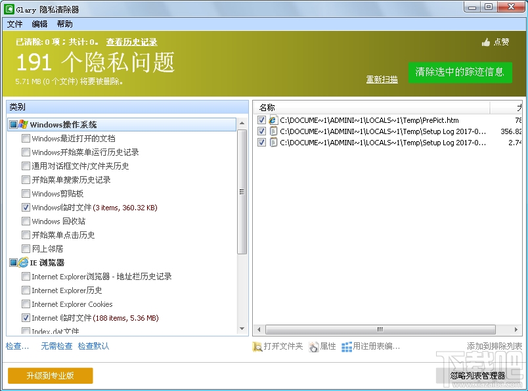The image size is (528, 391).
Task: Open the 帮助 menu
Action: [x=64, y=24]
